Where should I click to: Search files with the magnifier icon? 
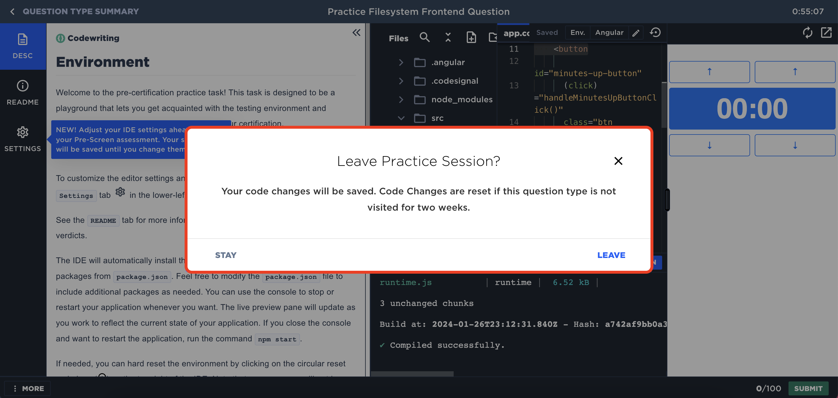click(x=424, y=38)
